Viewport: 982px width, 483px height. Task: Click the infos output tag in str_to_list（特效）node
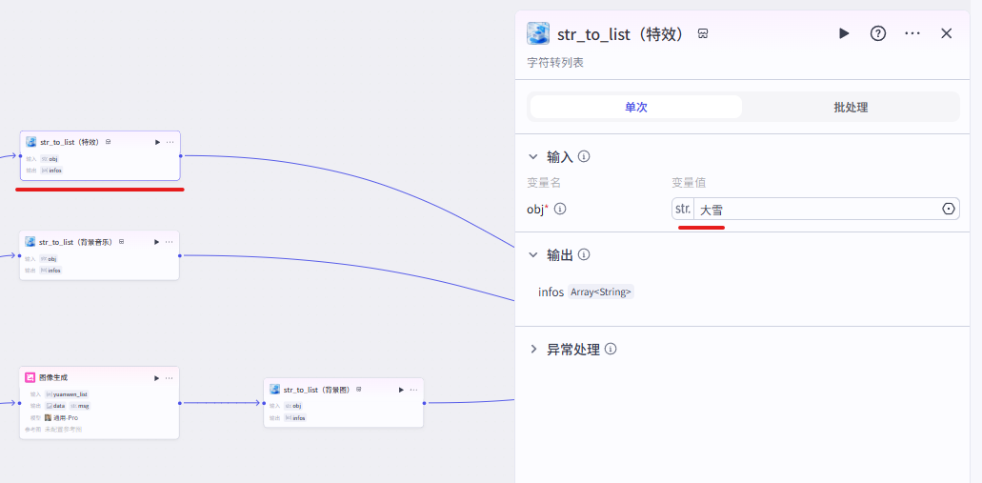click(52, 171)
